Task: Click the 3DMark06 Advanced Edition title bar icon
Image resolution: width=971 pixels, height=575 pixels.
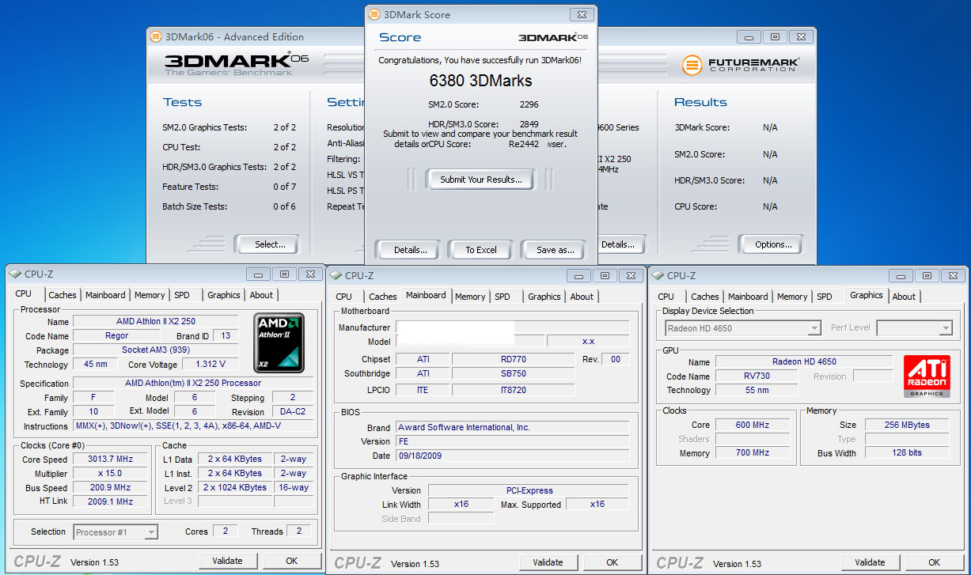Action: coord(157,36)
